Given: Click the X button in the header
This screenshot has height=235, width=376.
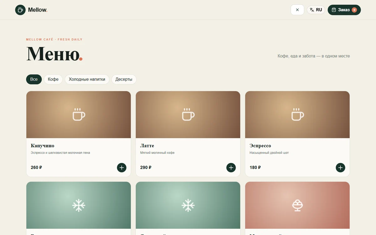Looking at the screenshot, I should (297, 10).
